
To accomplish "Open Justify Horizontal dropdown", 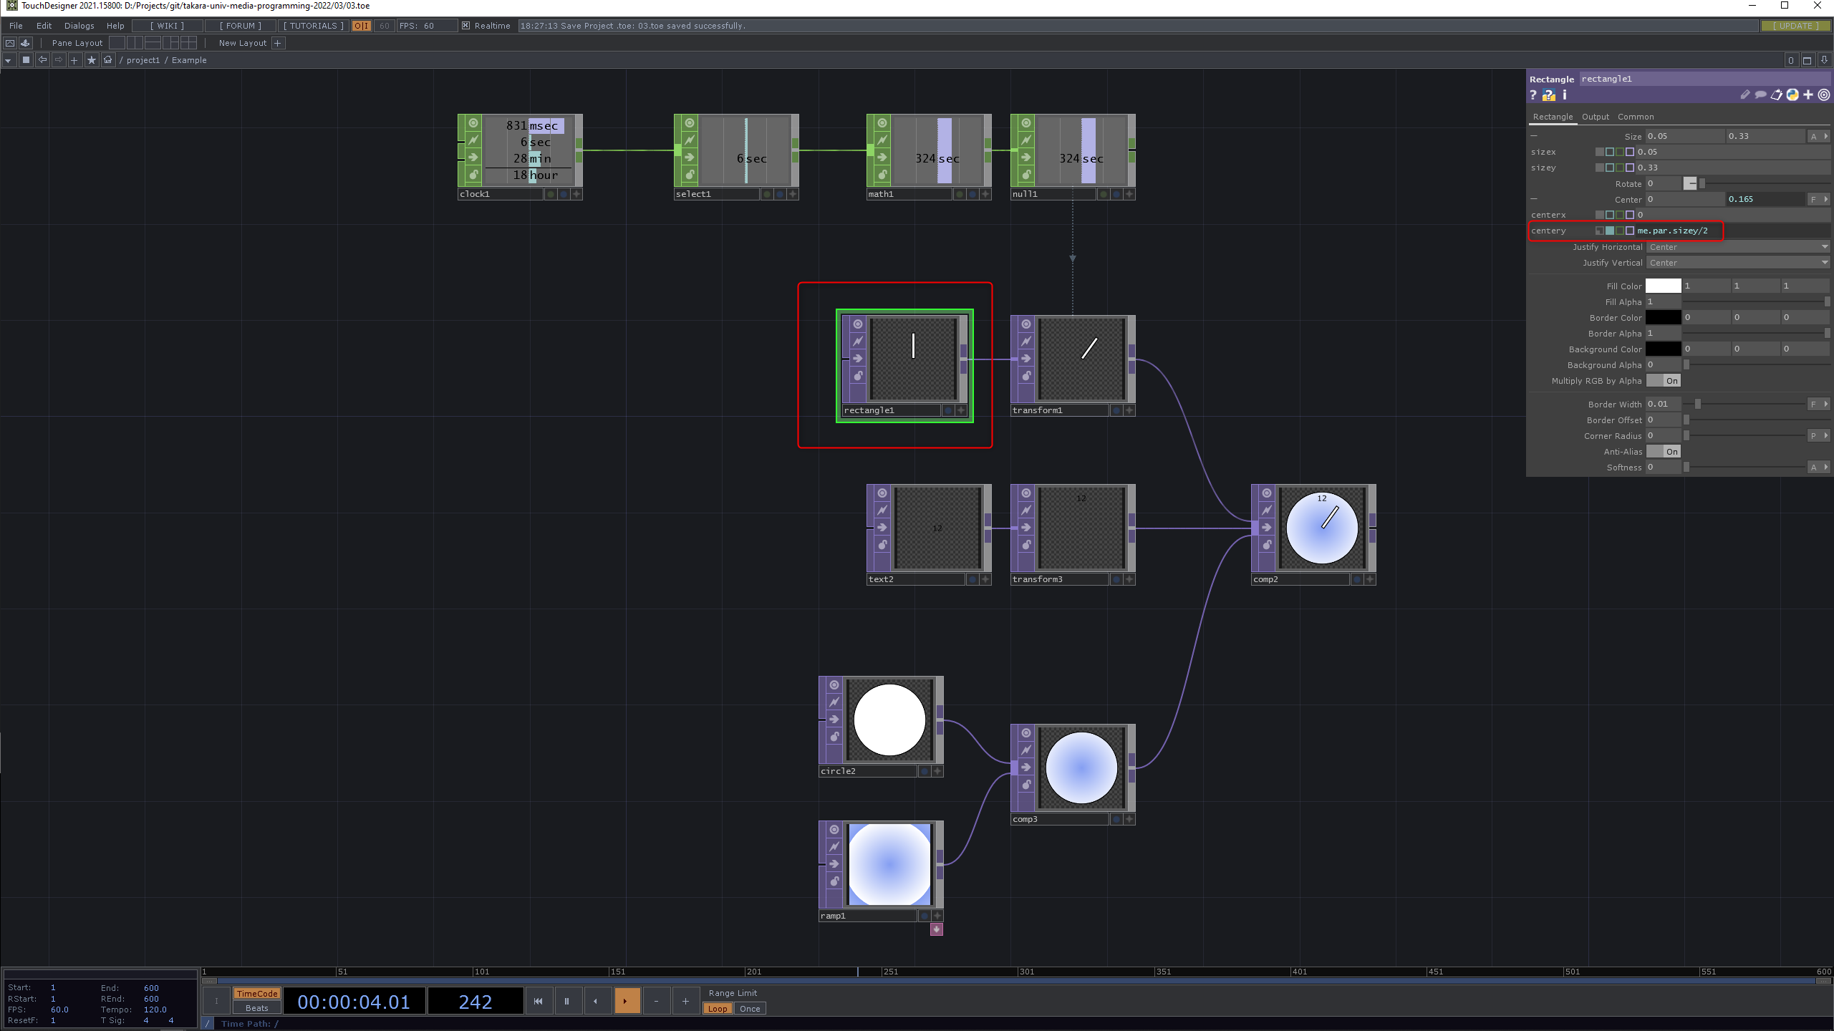I will click(x=1737, y=247).
